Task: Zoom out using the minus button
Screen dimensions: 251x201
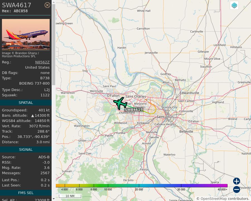Action: click(236, 189)
